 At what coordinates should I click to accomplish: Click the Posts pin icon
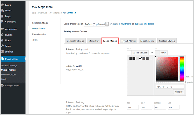coord(2,5)
